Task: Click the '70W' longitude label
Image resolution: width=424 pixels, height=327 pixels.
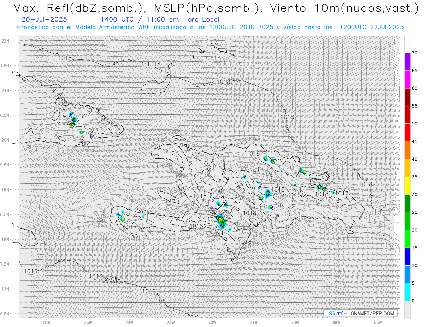Action: pos(295,322)
